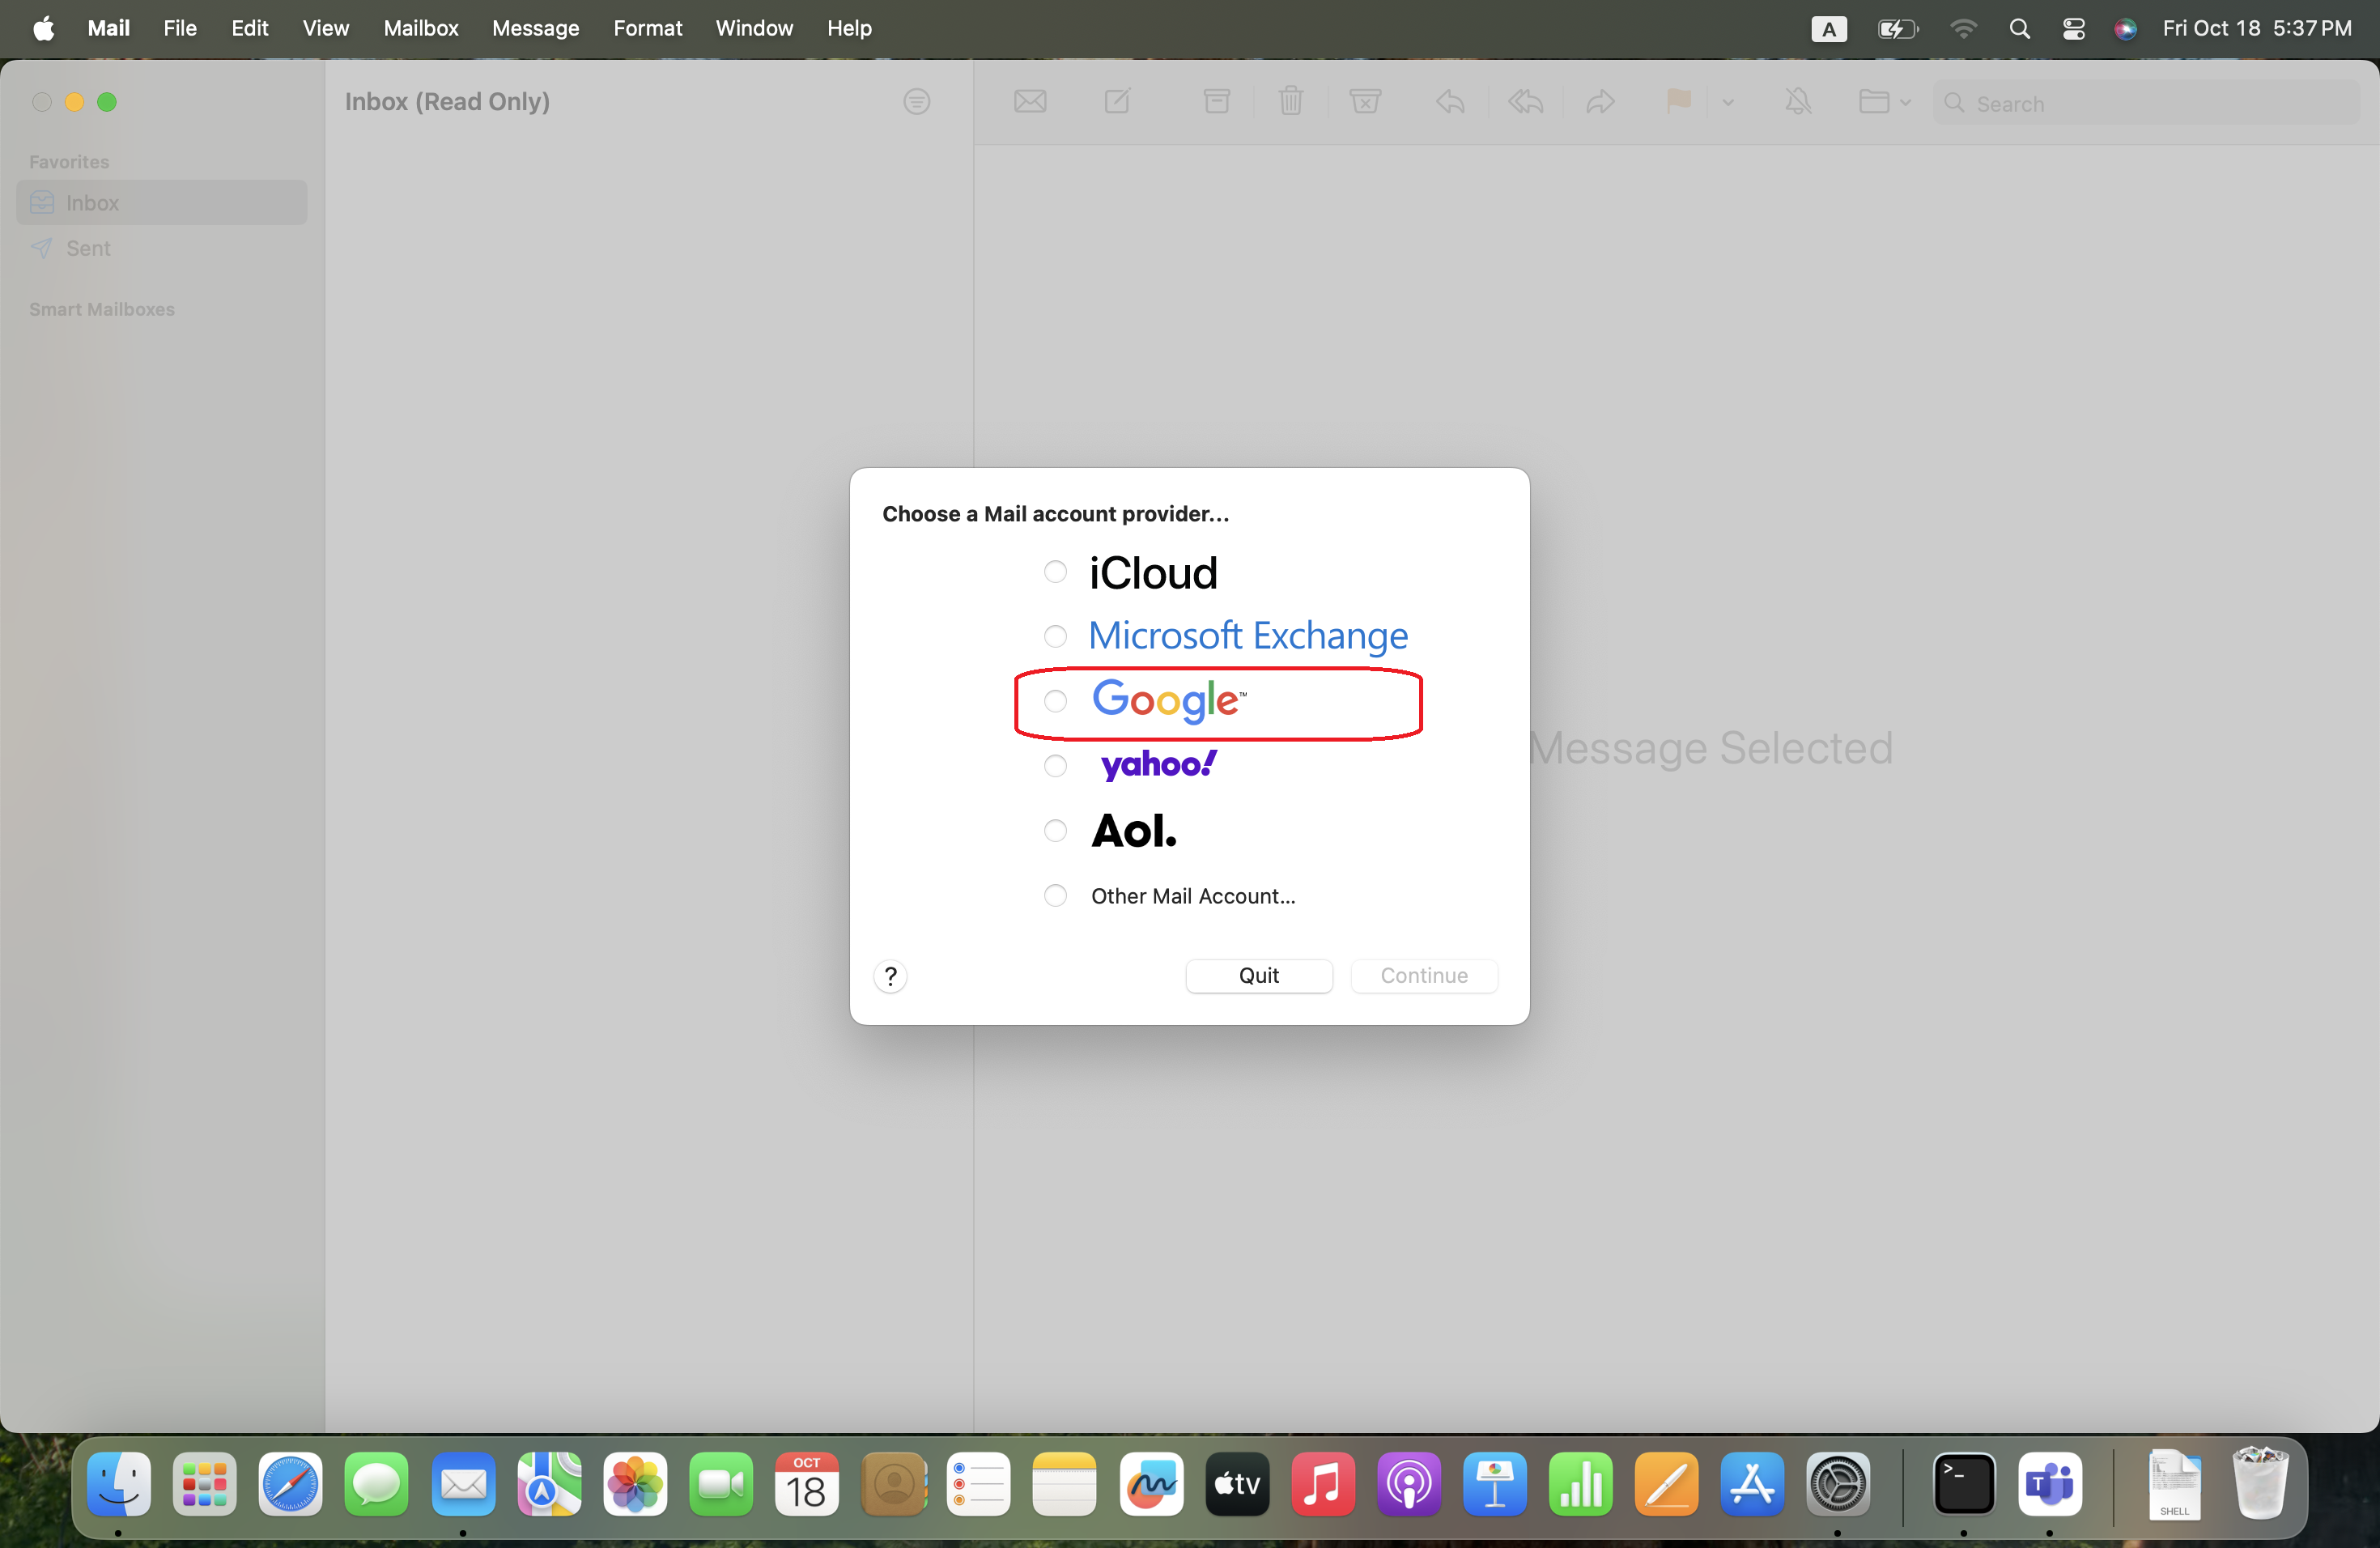Open the Format menu
Screen dimensions: 2380x1548
tap(648, 28)
